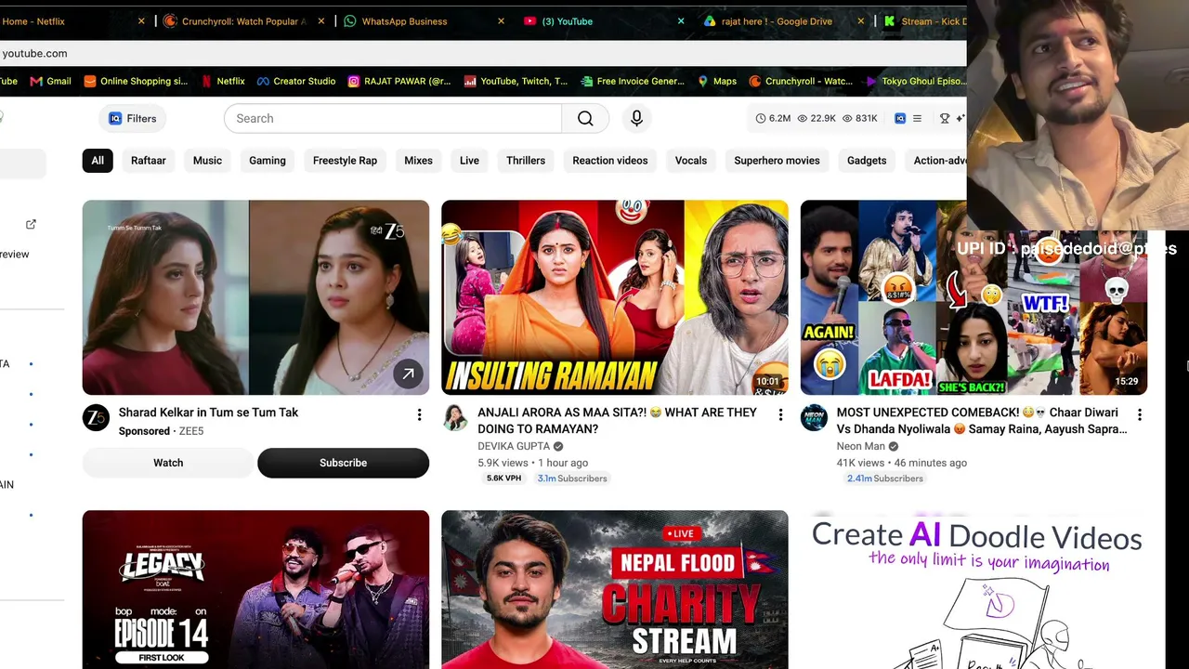Open the YouTube, Twitch bookmark
This screenshot has height=669, width=1189.
coord(516,81)
